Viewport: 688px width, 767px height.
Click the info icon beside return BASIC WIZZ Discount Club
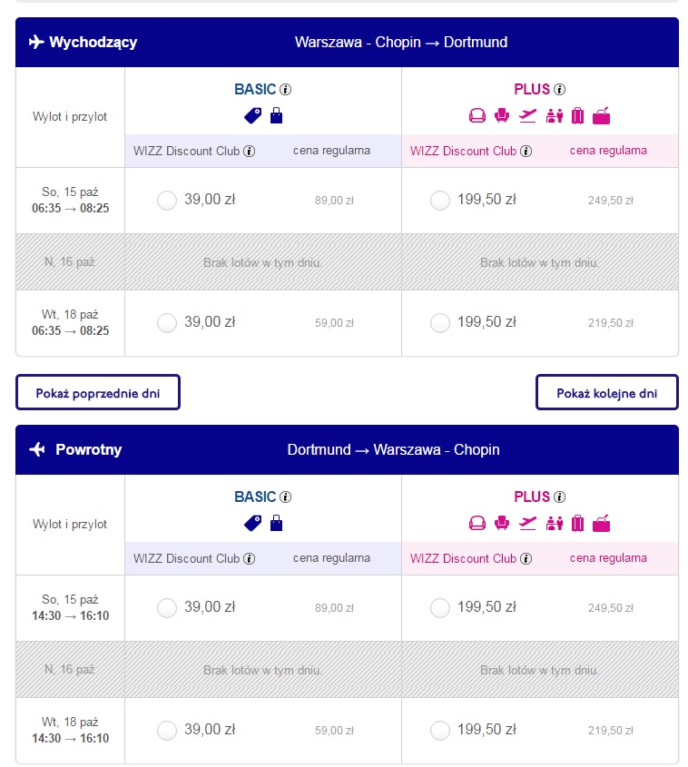(x=250, y=558)
